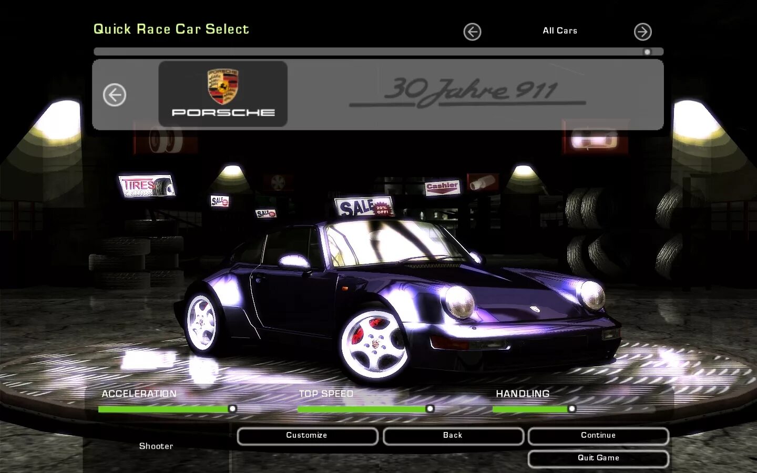Click the Shooter profile name
The width and height of the screenshot is (757, 473).
(x=156, y=446)
